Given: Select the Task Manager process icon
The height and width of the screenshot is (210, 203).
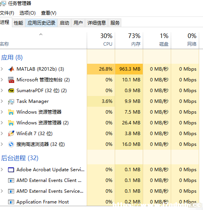Looking at the screenshot, I should click(x=11, y=101).
